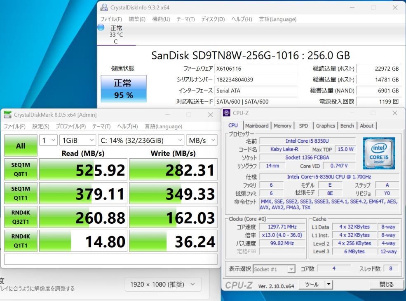Open the target drive dropdown C: 14%
406x301 pixels.
pos(141,140)
